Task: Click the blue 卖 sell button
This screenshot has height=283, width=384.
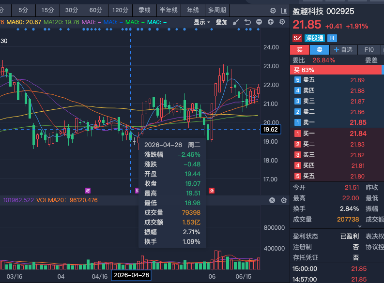Action: pos(320,50)
